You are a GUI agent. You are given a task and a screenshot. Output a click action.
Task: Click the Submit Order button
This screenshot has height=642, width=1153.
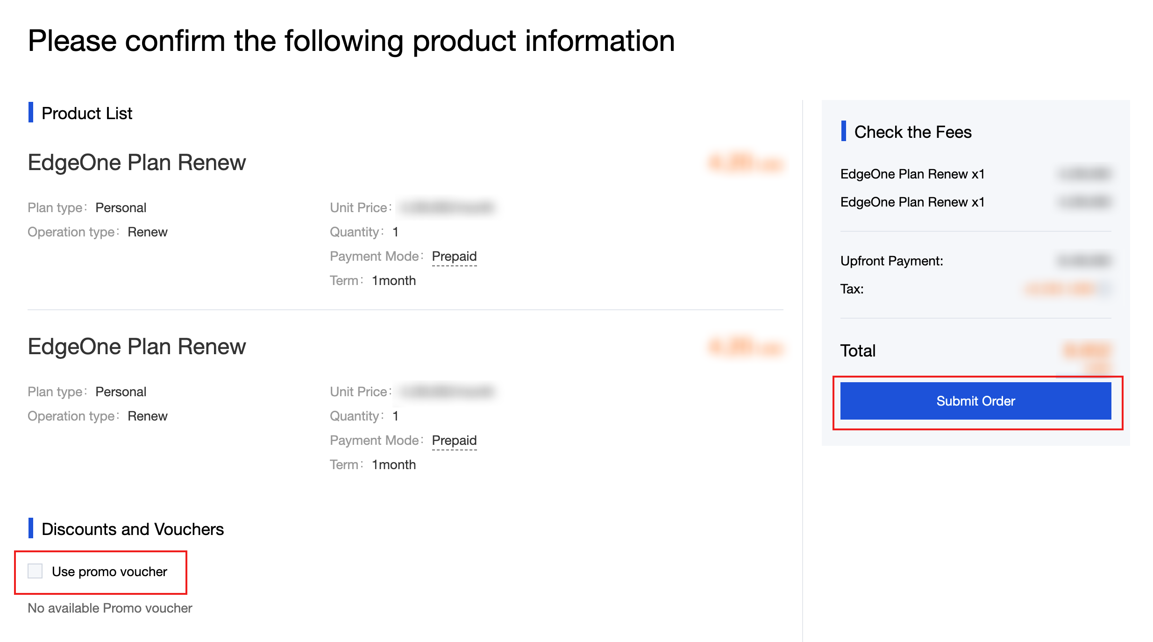point(975,401)
